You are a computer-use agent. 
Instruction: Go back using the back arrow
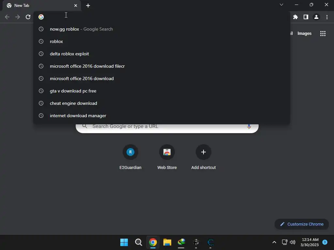click(x=7, y=17)
